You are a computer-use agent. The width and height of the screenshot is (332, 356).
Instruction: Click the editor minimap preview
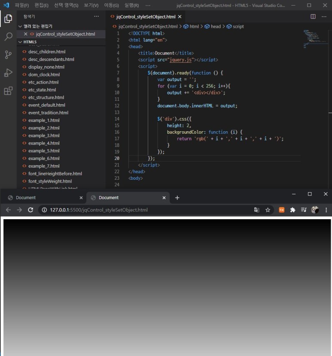315,39
